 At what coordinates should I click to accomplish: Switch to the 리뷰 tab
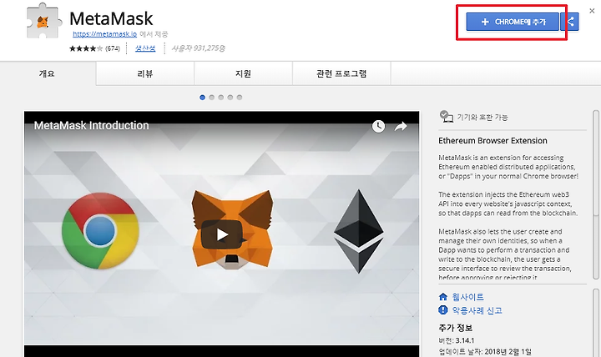[145, 73]
